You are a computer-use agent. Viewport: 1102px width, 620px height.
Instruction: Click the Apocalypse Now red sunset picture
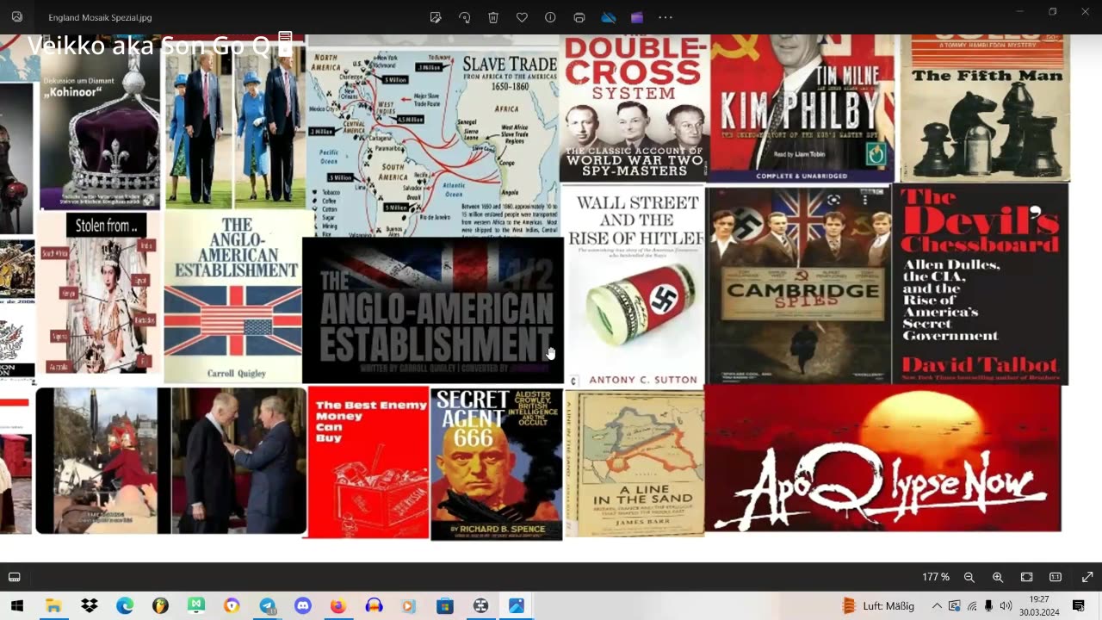882,458
